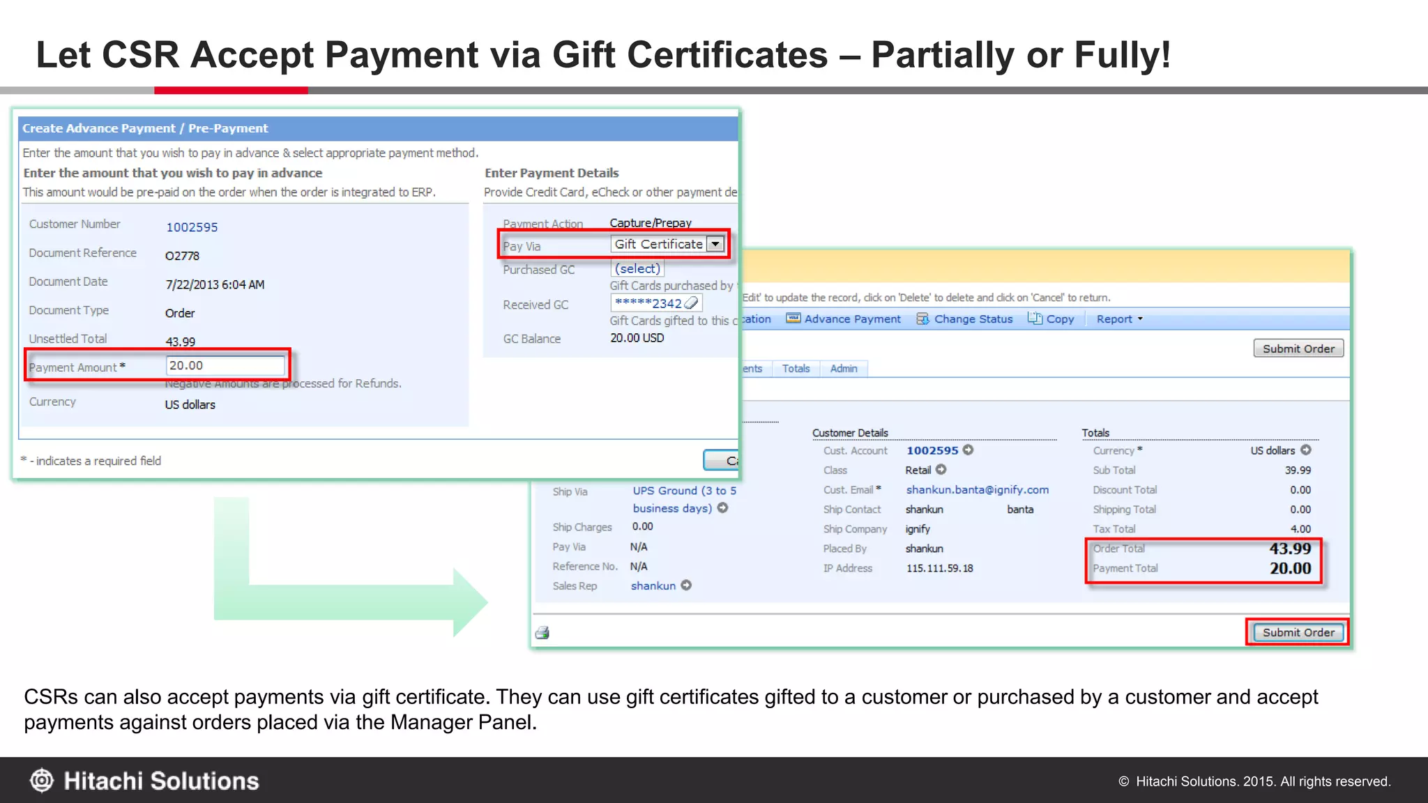1428x803 pixels.
Task: Open customer number 1002595 link in dialog
Action: tap(192, 227)
